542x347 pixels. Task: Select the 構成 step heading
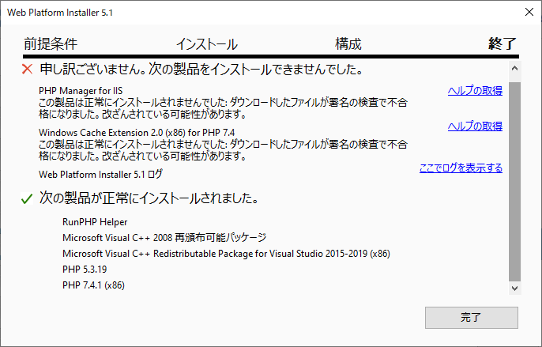[348, 44]
